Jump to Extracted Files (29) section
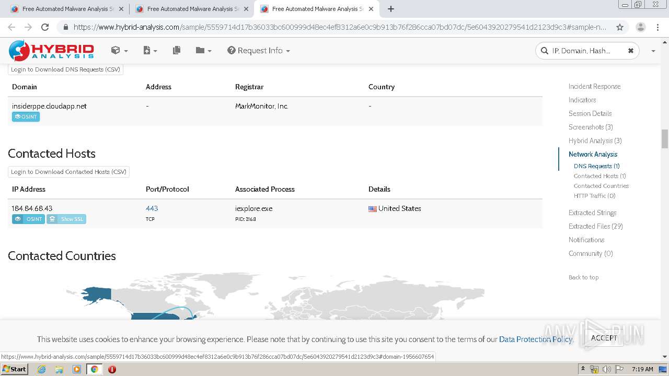This screenshot has width=669, height=376. pos(595,226)
